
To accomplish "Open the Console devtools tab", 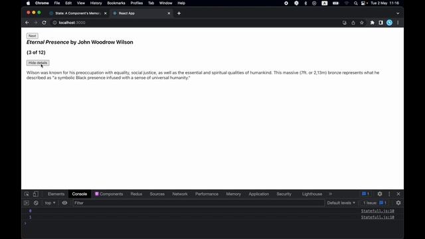I will [x=80, y=194].
